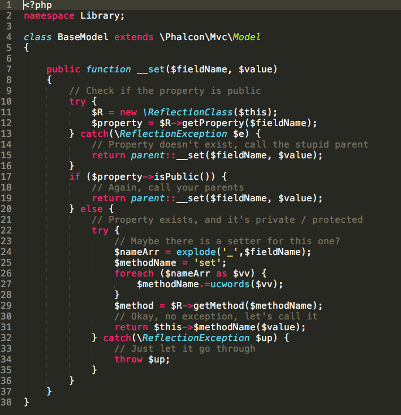Viewport: 401px width, 415px height.
Task: Click the comment 'Check if the property is public'
Action: [x=174, y=91]
